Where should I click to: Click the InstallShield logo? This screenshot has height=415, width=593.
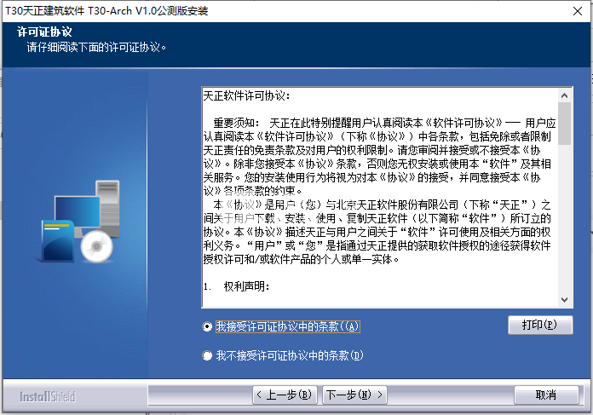coord(48,396)
